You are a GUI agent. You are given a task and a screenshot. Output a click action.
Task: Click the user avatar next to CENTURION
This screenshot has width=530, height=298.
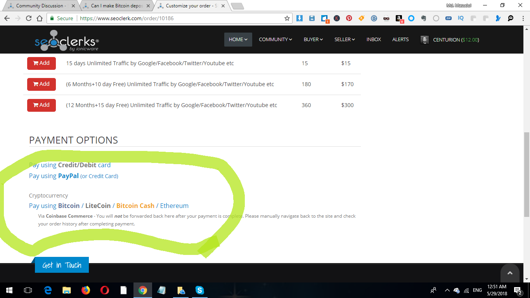click(x=424, y=40)
